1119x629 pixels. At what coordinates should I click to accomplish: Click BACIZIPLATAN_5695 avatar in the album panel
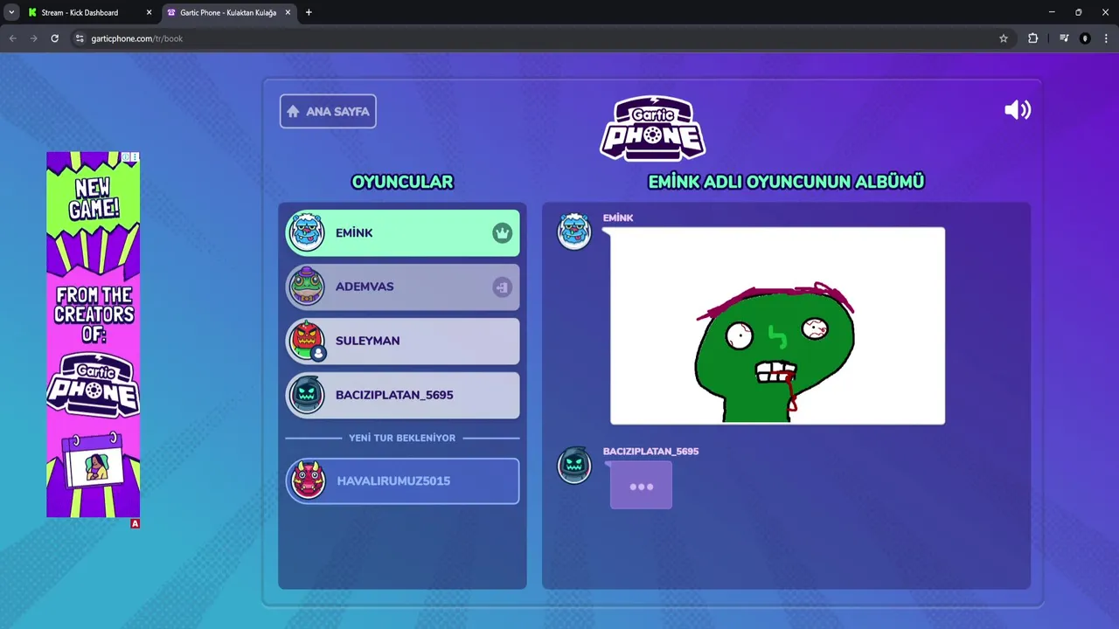pos(574,465)
